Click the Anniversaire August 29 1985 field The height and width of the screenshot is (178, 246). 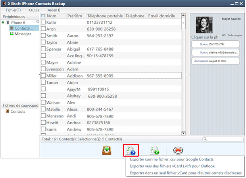point(215,61)
